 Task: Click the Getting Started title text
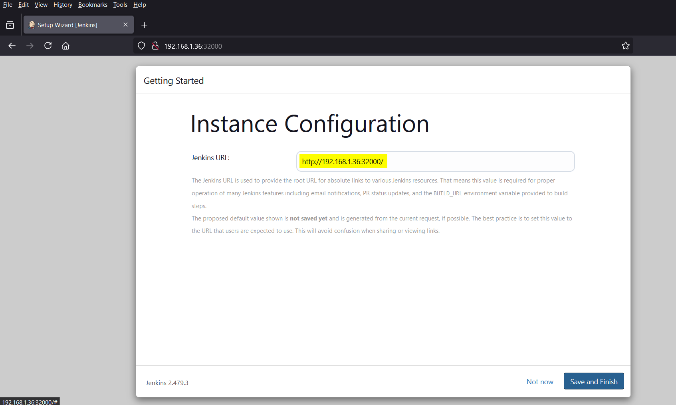[x=174, y=81]
